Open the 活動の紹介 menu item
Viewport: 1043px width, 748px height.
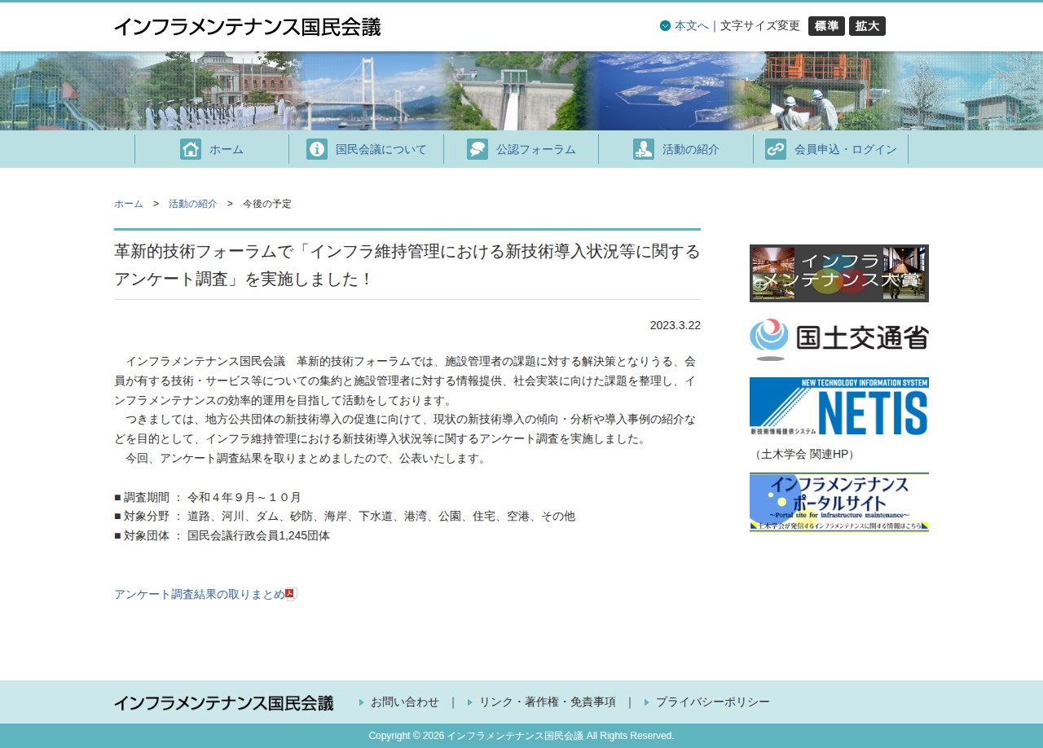676,149
